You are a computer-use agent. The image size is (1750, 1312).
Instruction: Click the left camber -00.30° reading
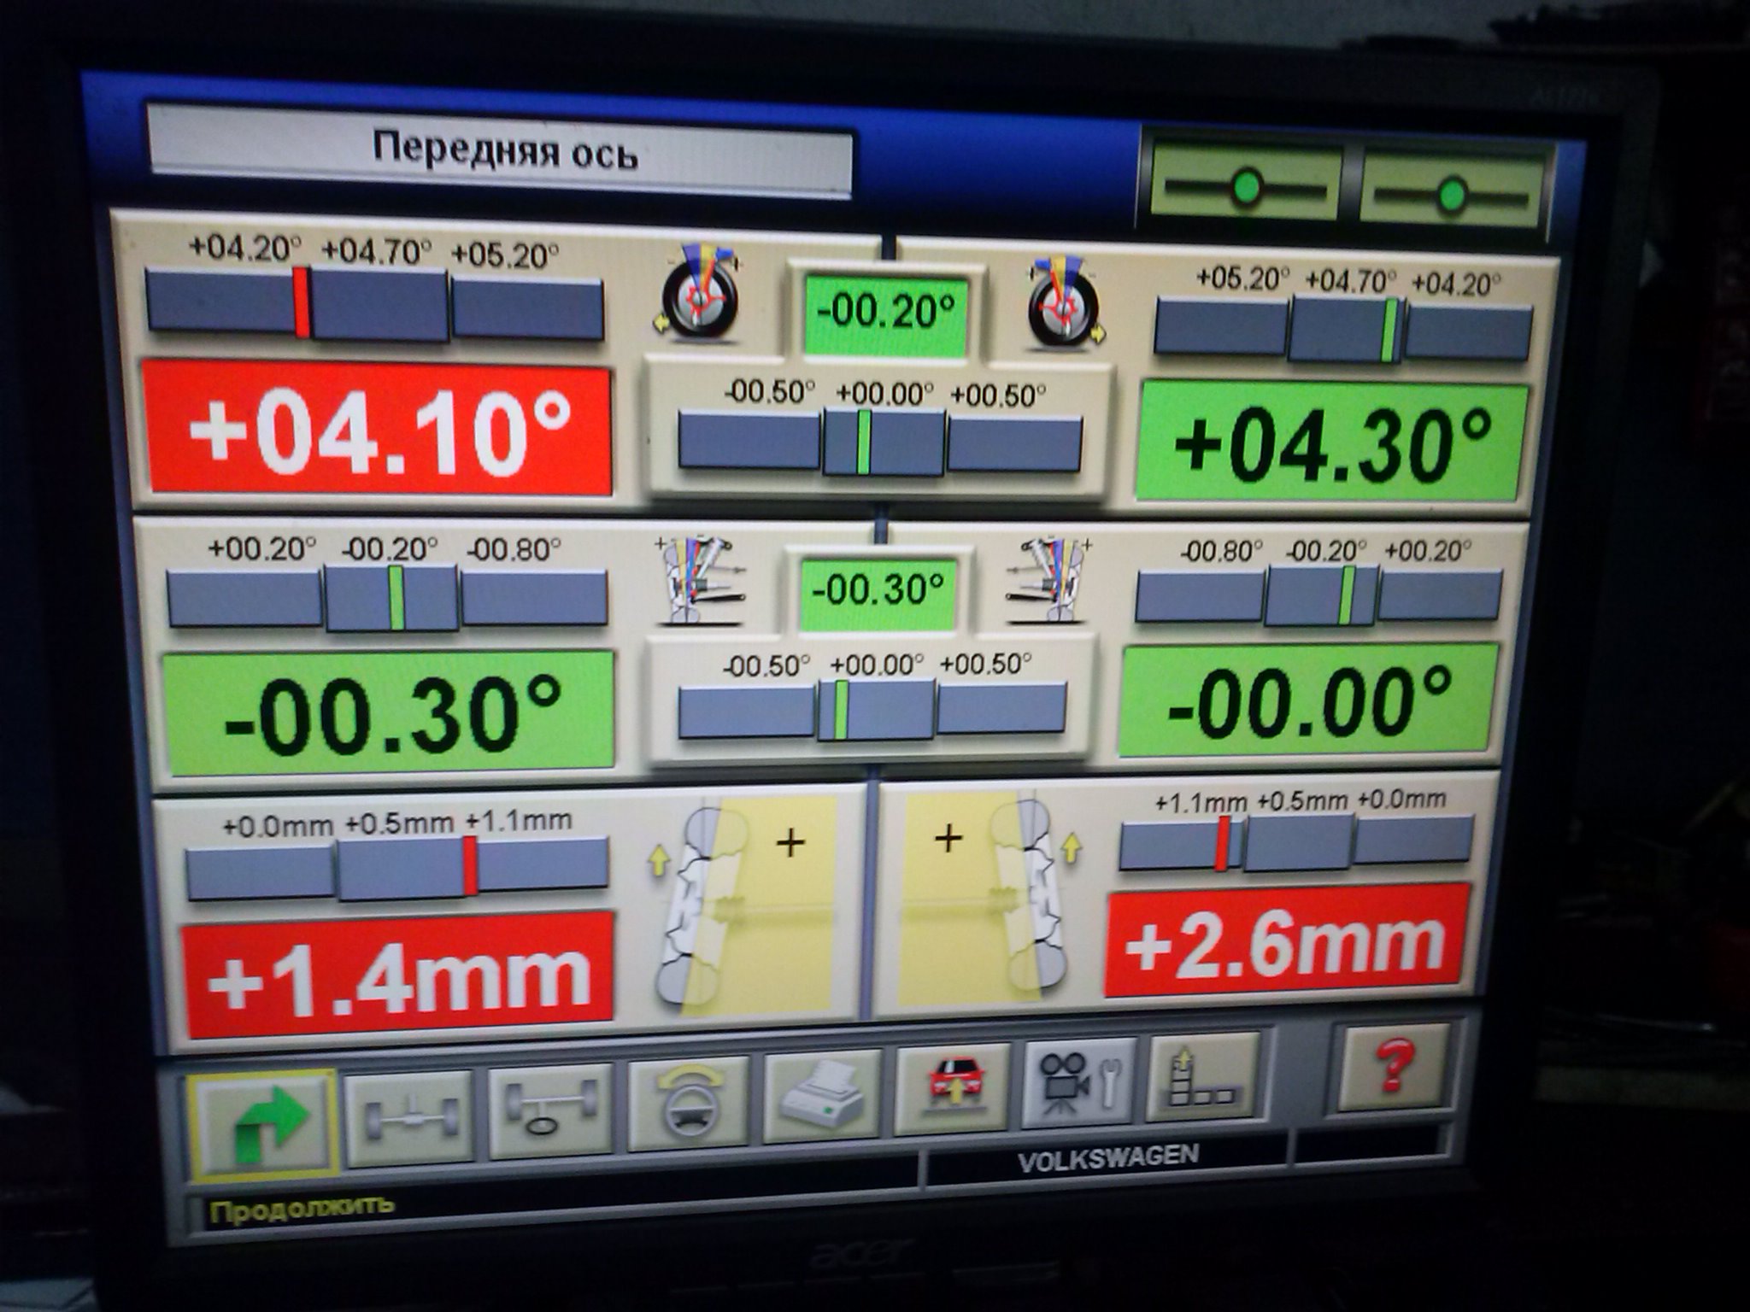click(390, 712)
